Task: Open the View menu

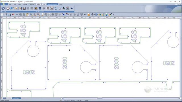Action: click(19, 4)
